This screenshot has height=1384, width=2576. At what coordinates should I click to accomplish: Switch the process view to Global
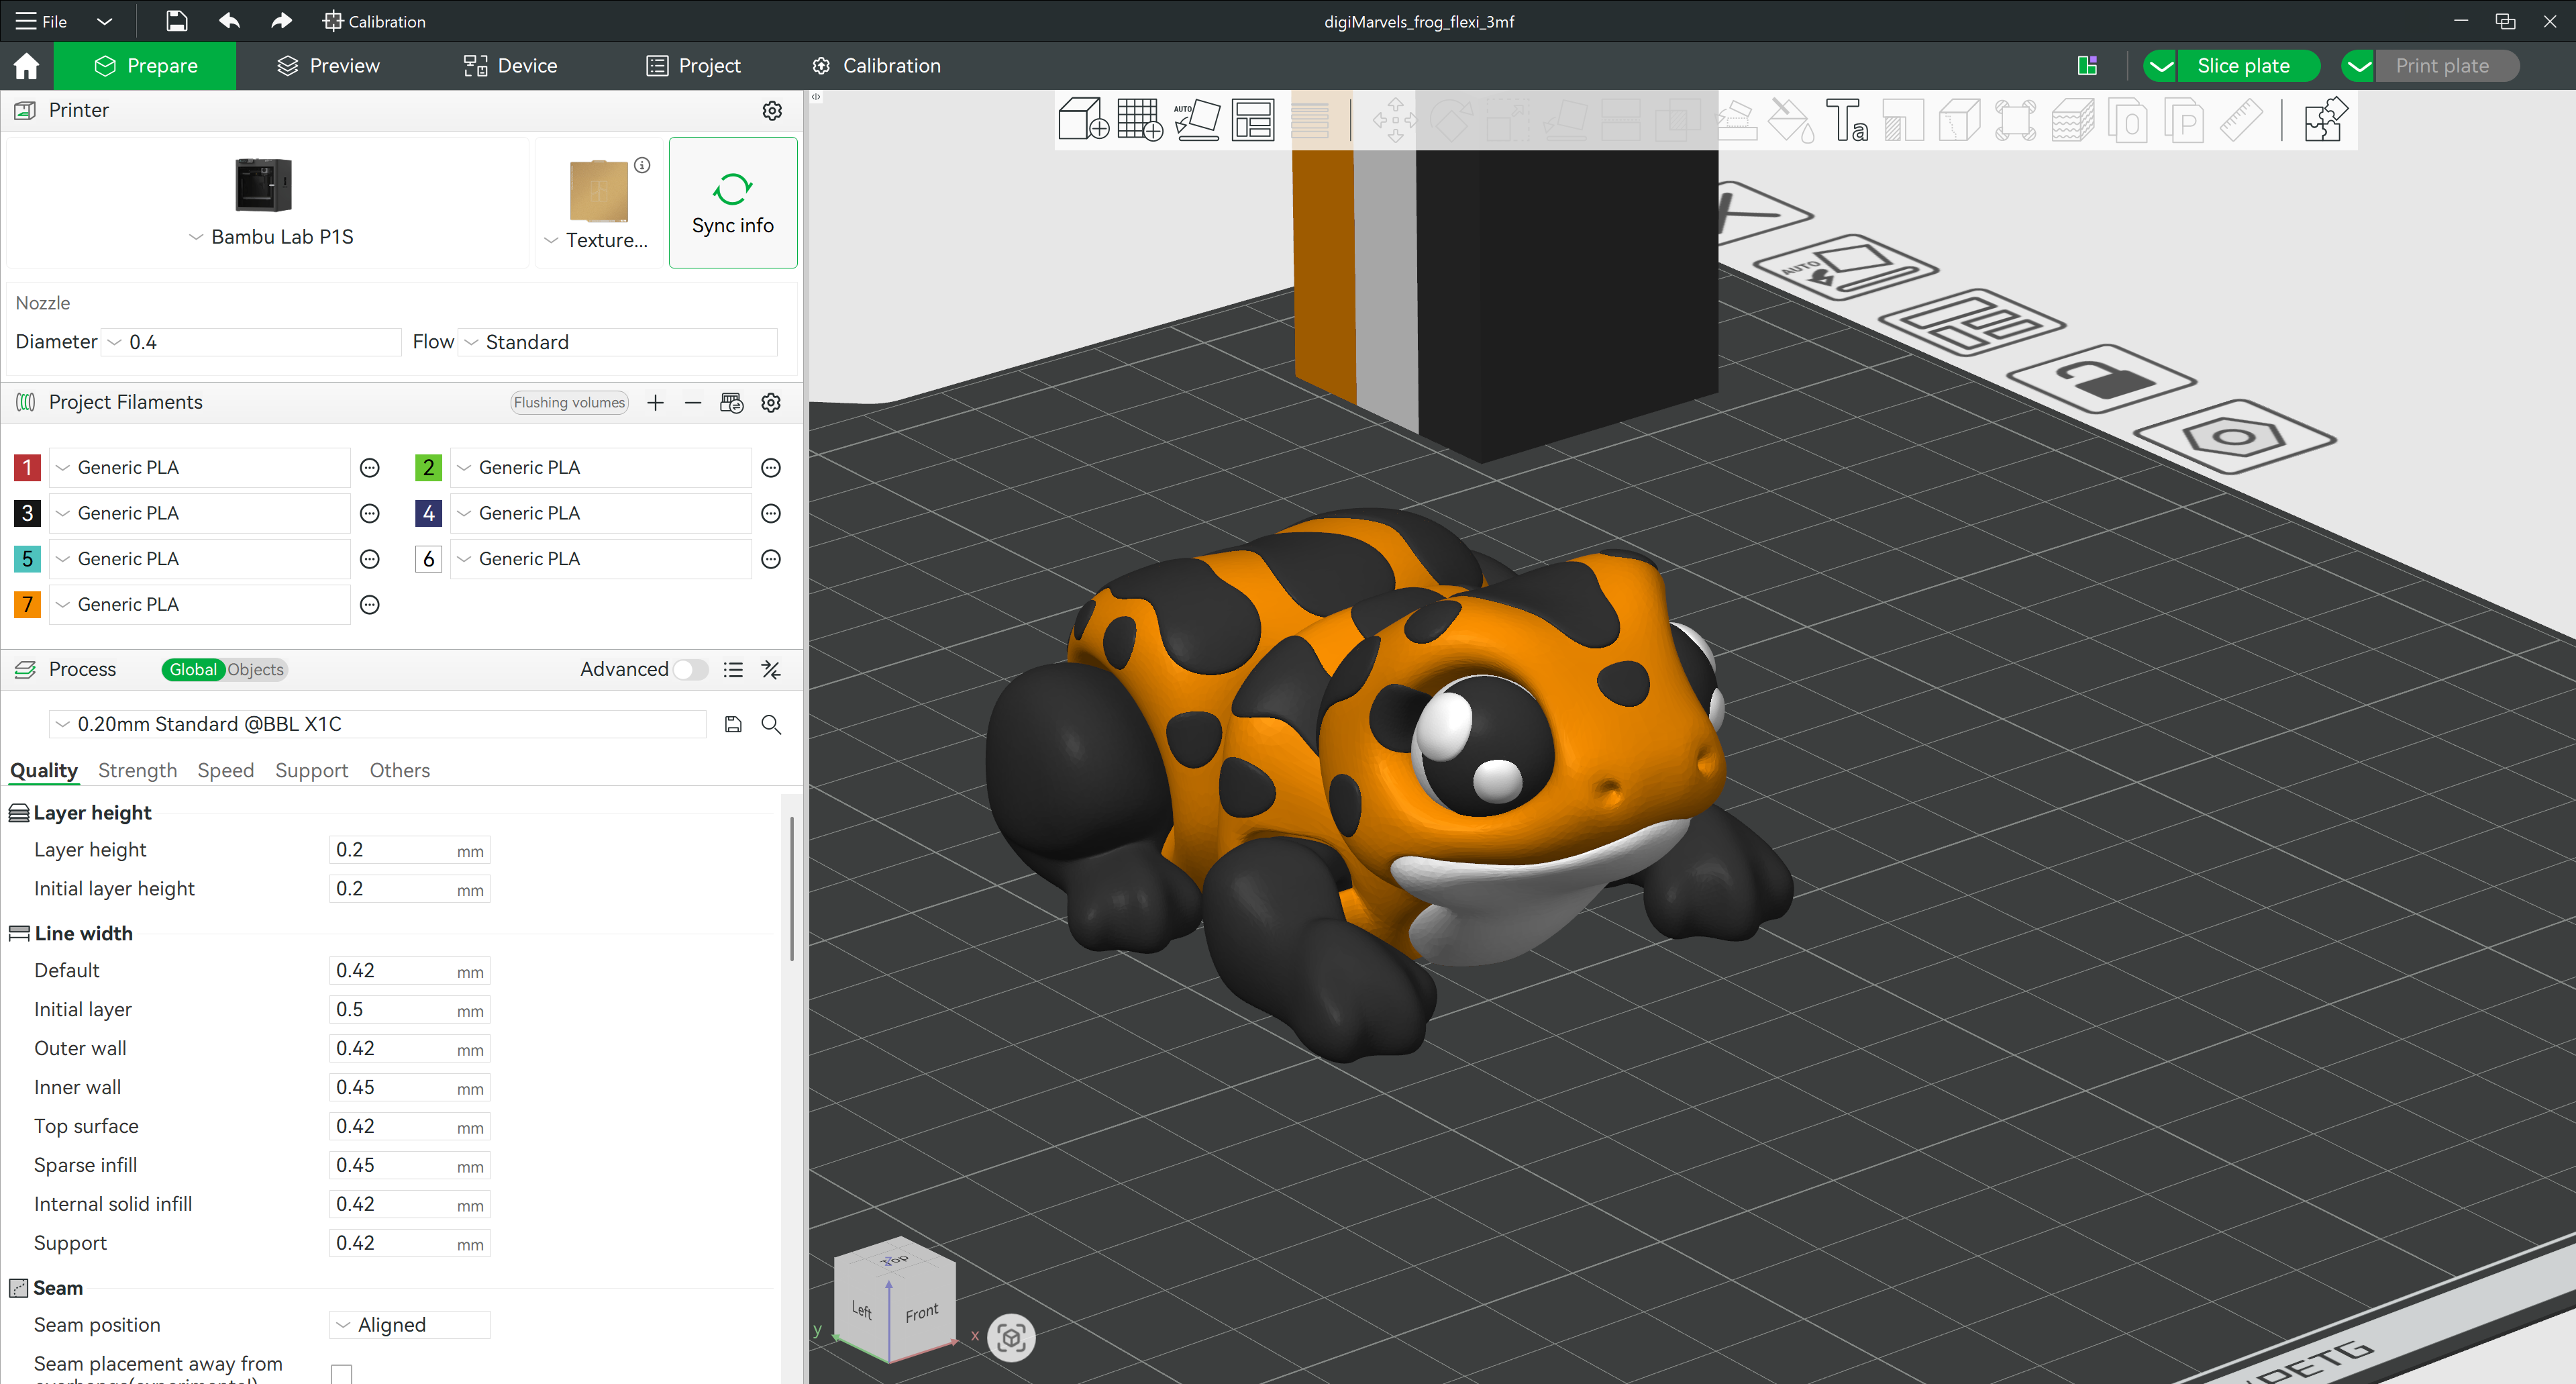tap(193, 670)
